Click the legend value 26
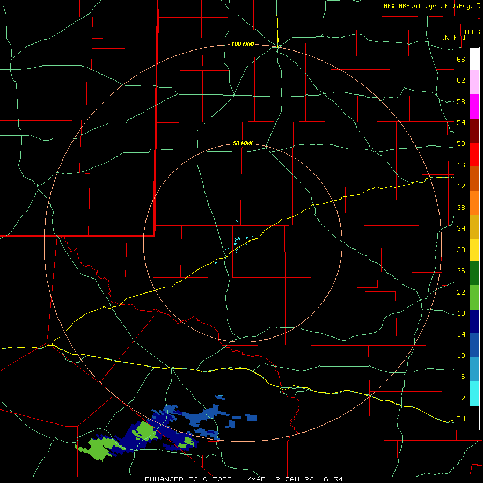 pos(461,271)
